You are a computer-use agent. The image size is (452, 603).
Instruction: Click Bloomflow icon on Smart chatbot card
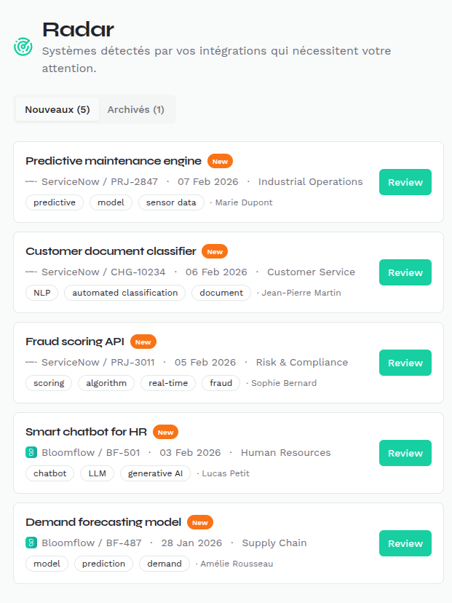31,453
